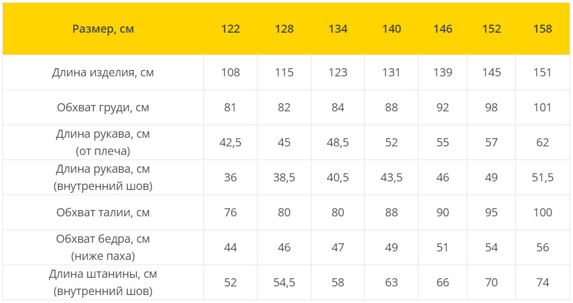Click 'Обхват бедра, см (ниже паха)' label
This screenshot has width=573, height=303.
103,247
